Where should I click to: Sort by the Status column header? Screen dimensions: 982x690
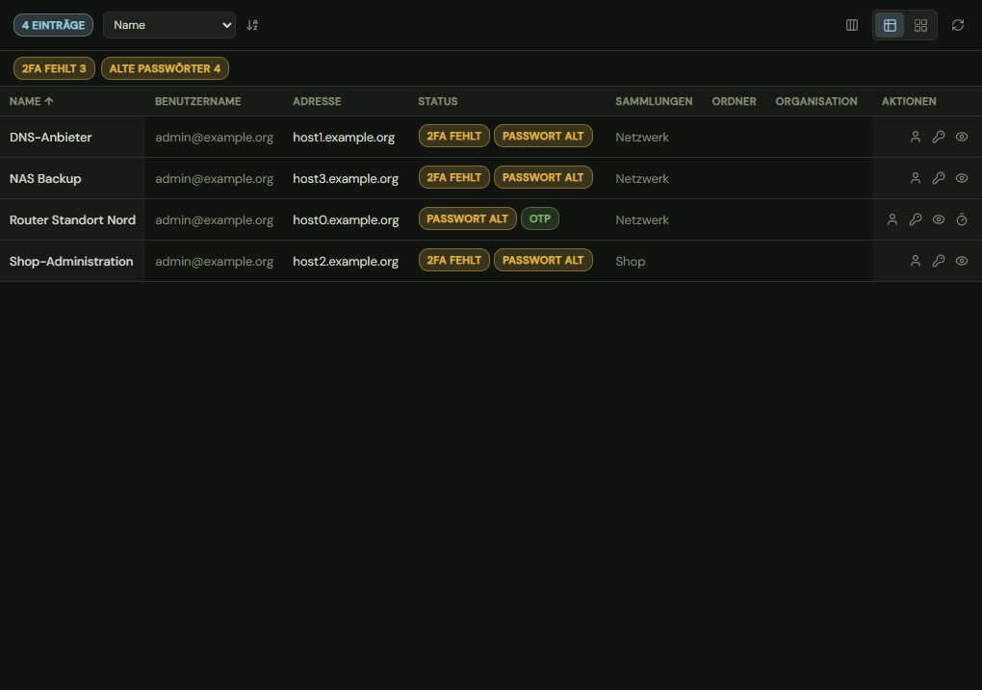(x=438, y=101)
